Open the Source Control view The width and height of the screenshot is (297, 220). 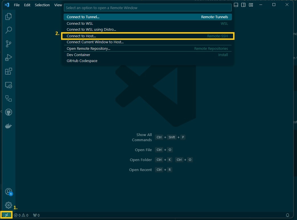pyautogui.click(x=9, y=44)
